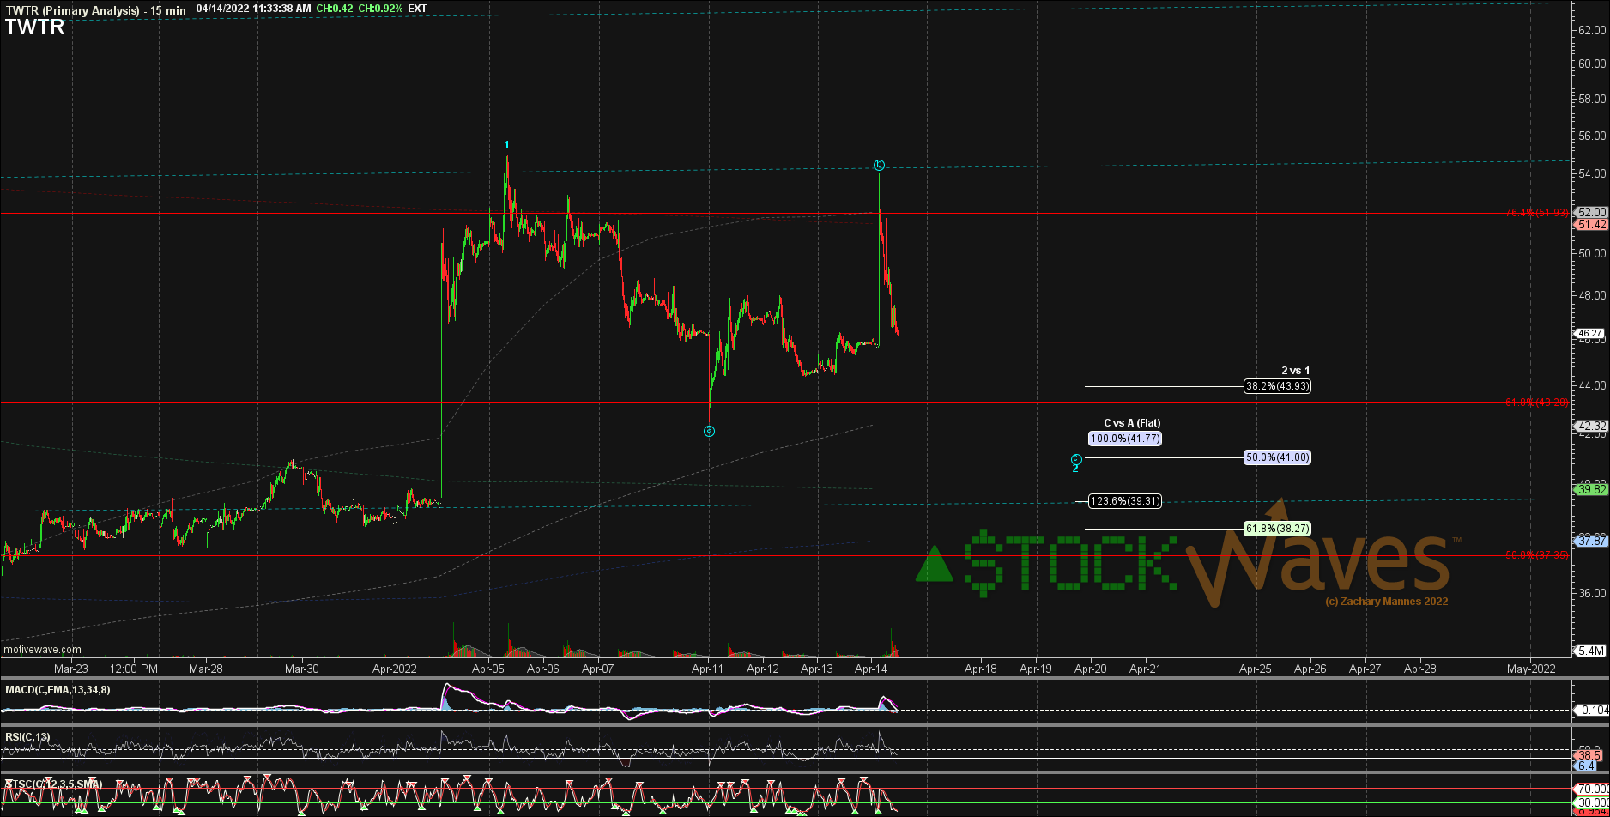This screenshot has width=1610, height=817.
Task: Select the 61.8%(38.27) retracement label
Action: pyautogui.click(x=1278, y=529)
